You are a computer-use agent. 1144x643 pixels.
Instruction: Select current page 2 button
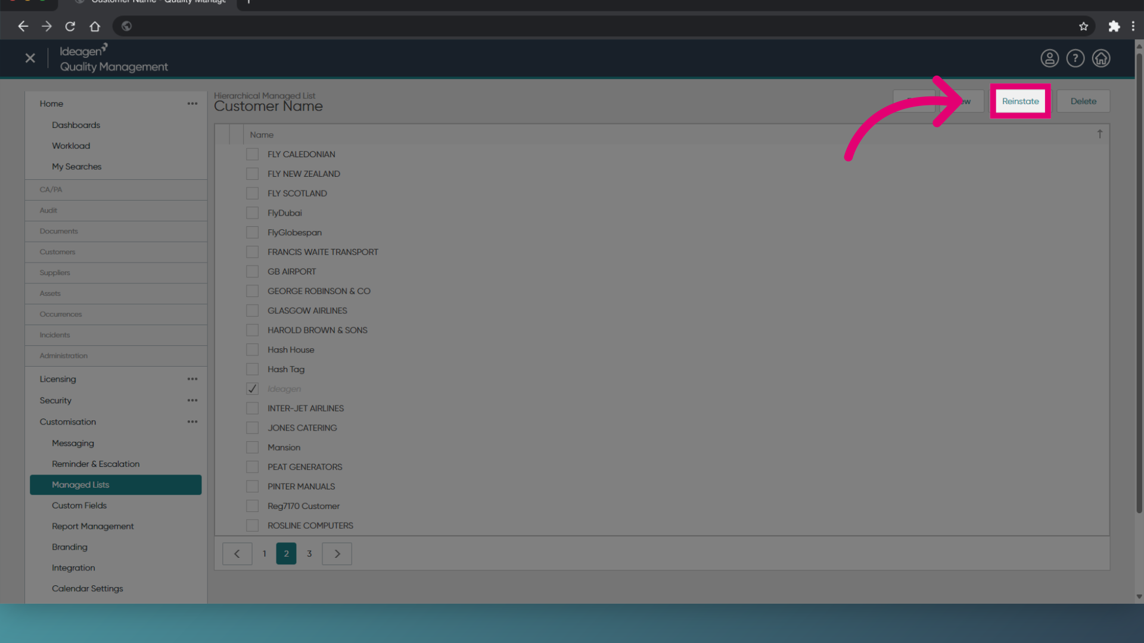(x=286, y=554)
